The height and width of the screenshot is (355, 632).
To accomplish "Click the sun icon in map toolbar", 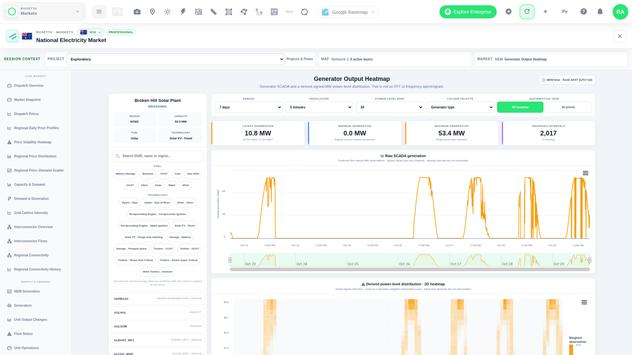I will pos(167,12).
